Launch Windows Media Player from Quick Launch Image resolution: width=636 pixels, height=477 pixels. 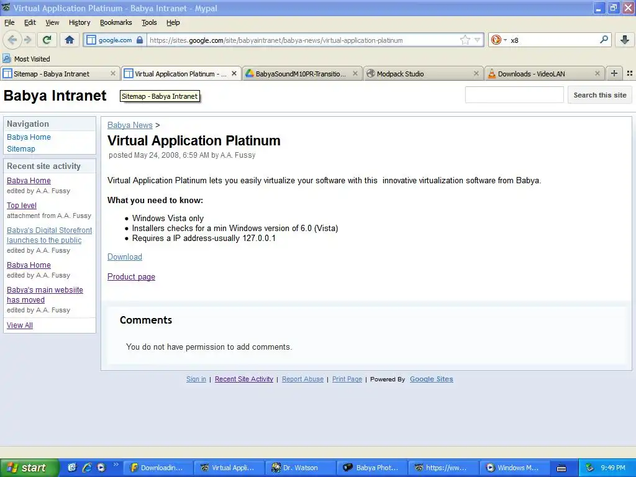click(x=101, y=468)
